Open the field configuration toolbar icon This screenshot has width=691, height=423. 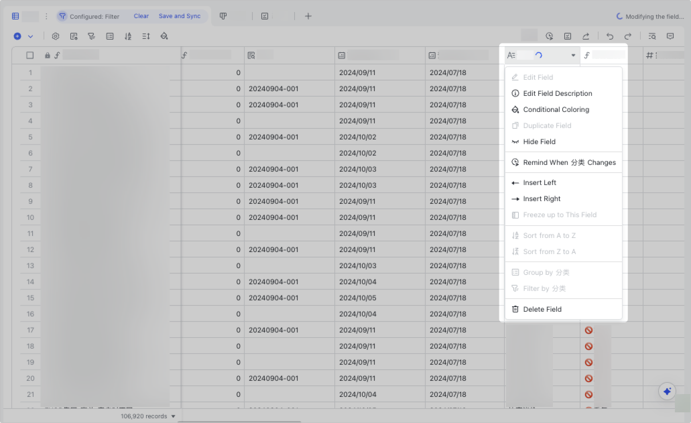click(74, 36)
